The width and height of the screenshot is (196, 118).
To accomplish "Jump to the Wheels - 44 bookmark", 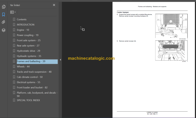I will point(23,66).
